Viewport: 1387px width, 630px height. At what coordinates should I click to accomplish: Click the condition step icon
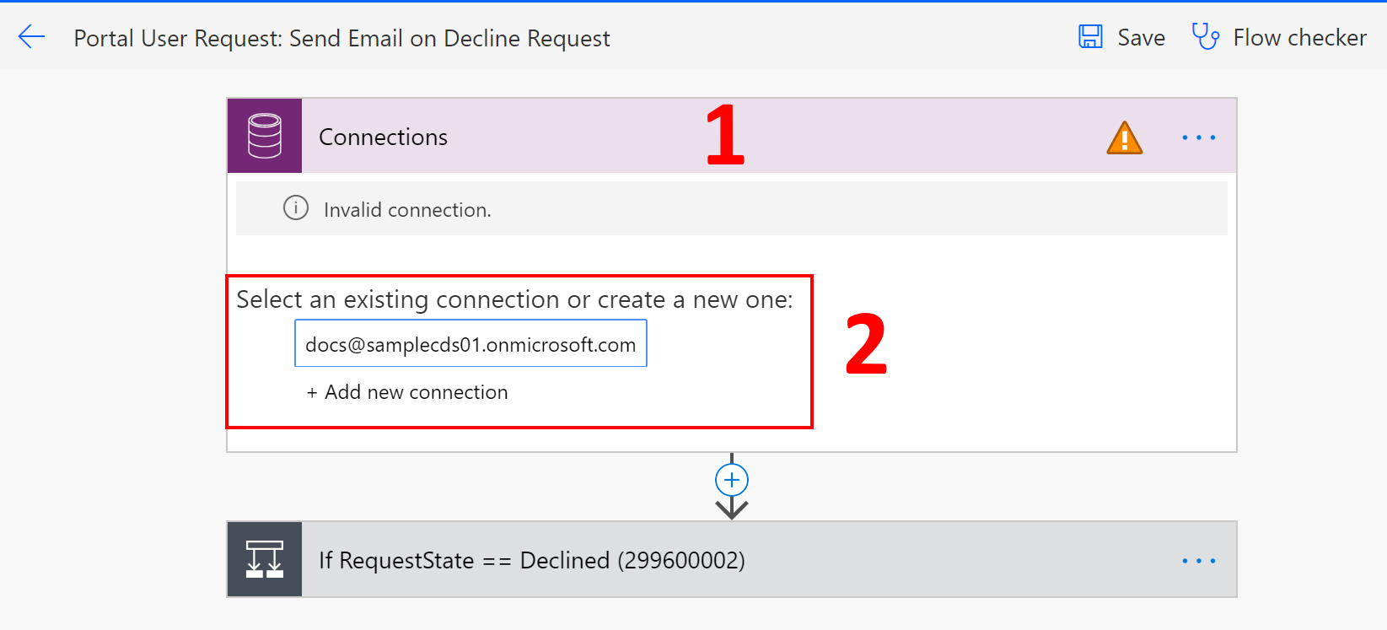[x=265, y=559]
